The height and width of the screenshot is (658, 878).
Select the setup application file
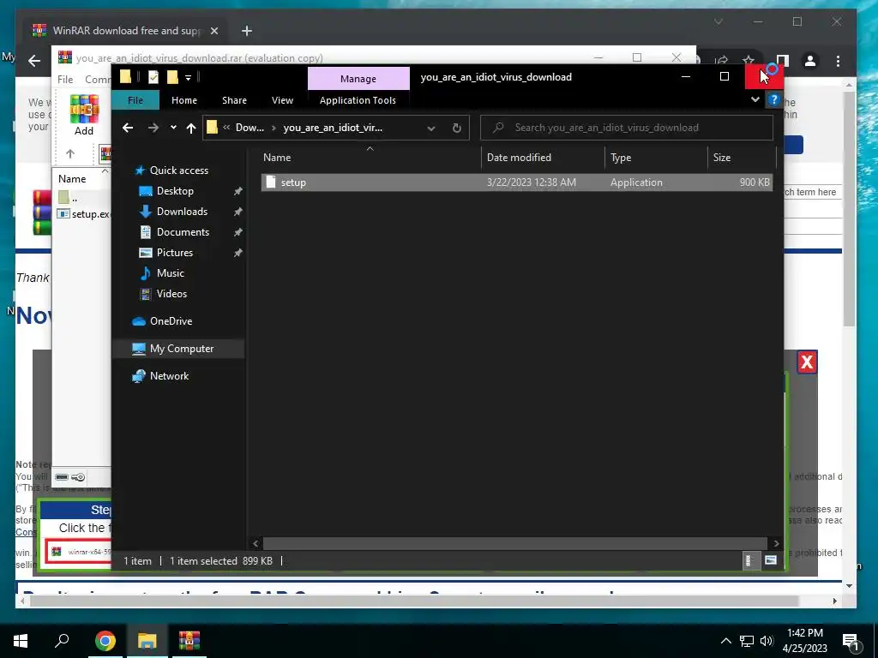[x=516, y=182]
